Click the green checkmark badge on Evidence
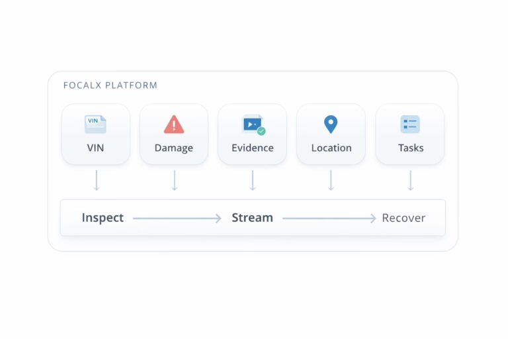This screenshot has width=508, height=339. (261, 131)
